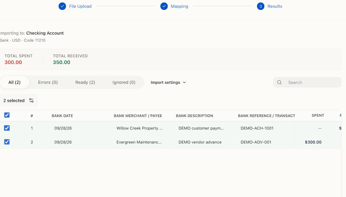Screen dimensions: 346x197
Task: Click the Mapping step checkmark icon
Action: (164, 6)
